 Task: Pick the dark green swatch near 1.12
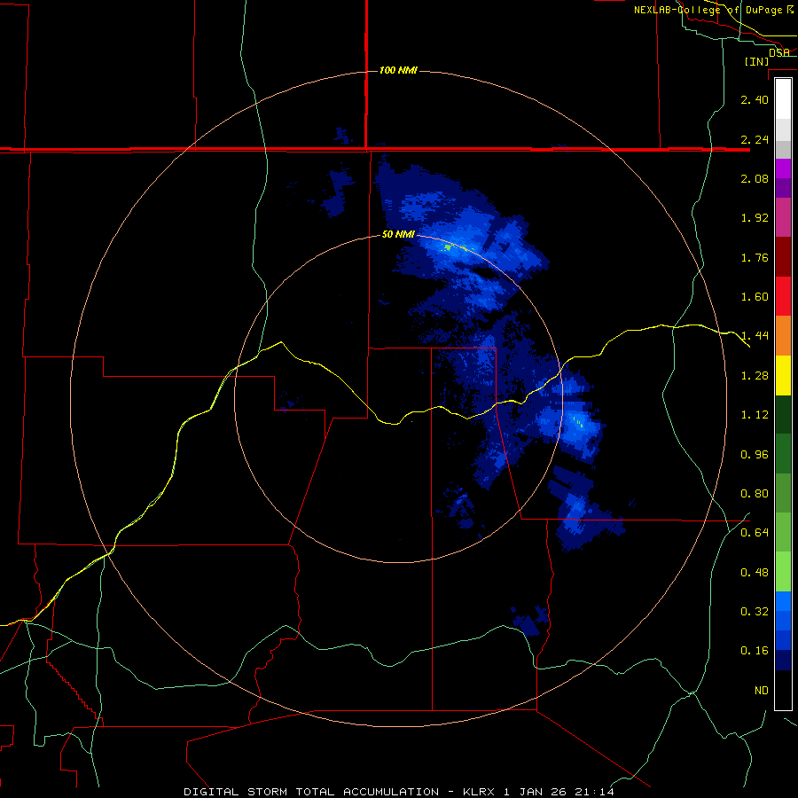point(783,414)
